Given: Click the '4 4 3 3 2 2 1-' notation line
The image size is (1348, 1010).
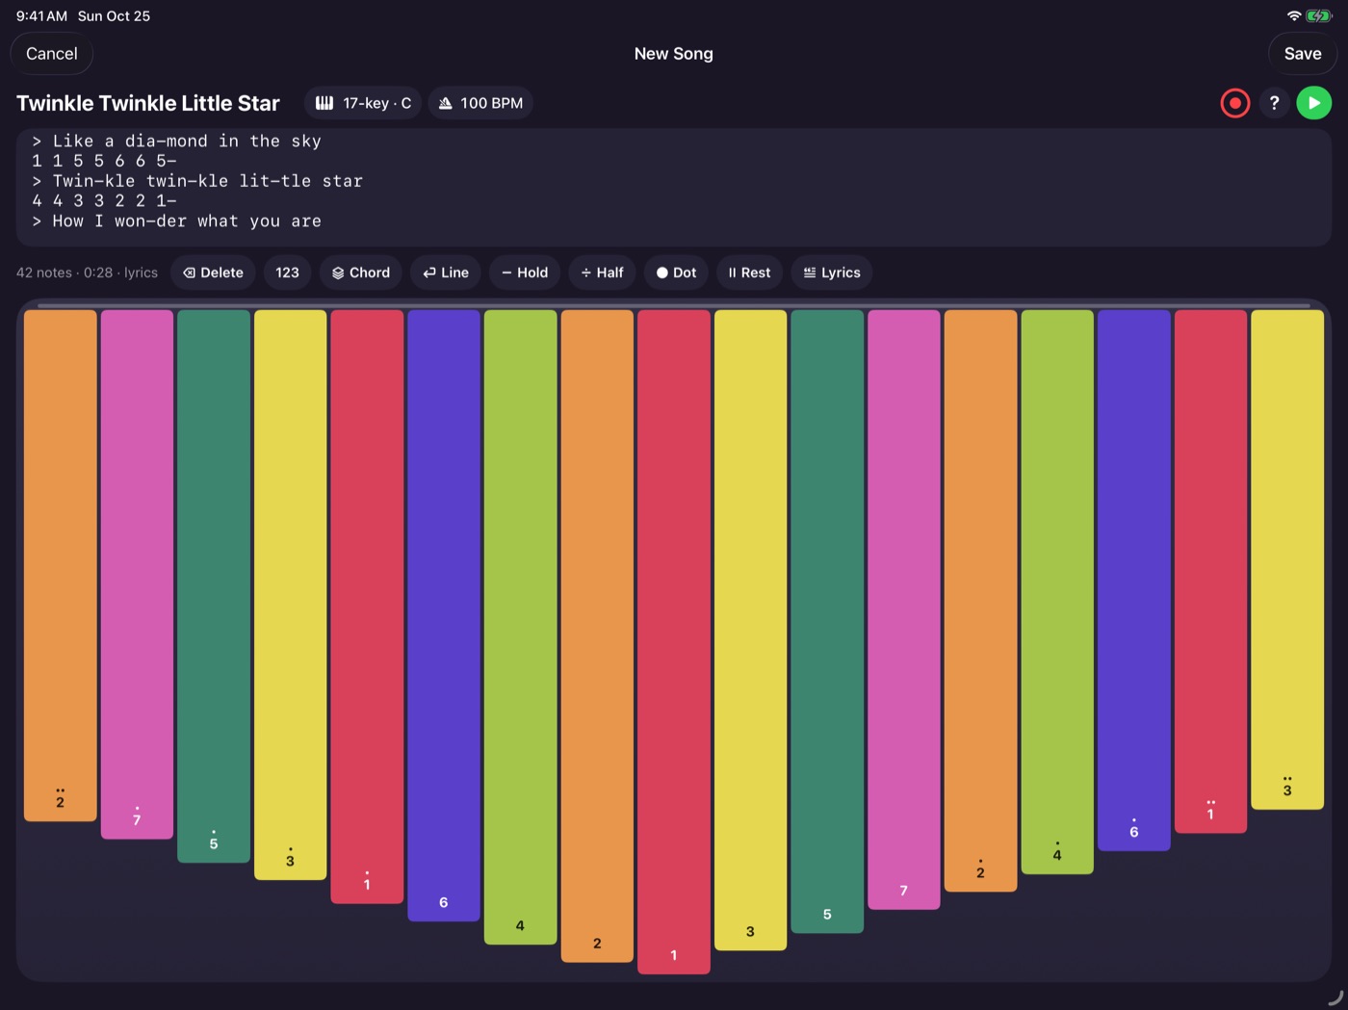Looking at the screenshot, I should click(x=104, y=200).
